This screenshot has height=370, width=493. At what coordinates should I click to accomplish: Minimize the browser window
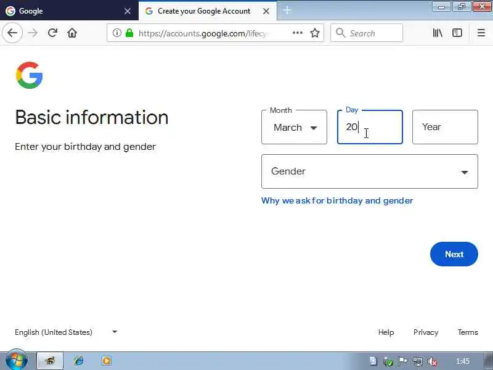tap(441, 7)
